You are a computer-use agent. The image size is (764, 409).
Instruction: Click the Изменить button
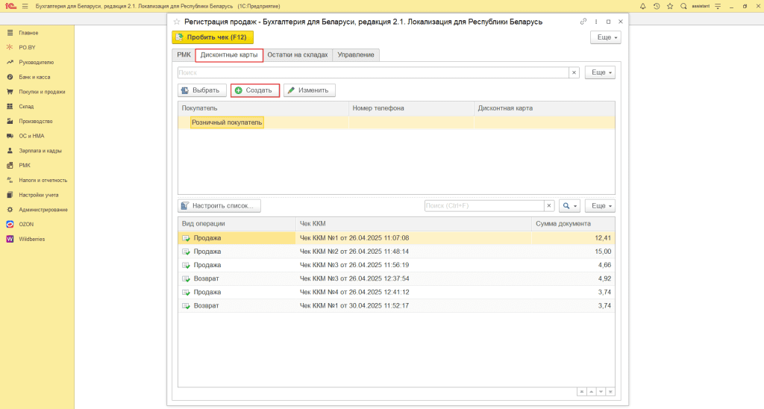310,90
